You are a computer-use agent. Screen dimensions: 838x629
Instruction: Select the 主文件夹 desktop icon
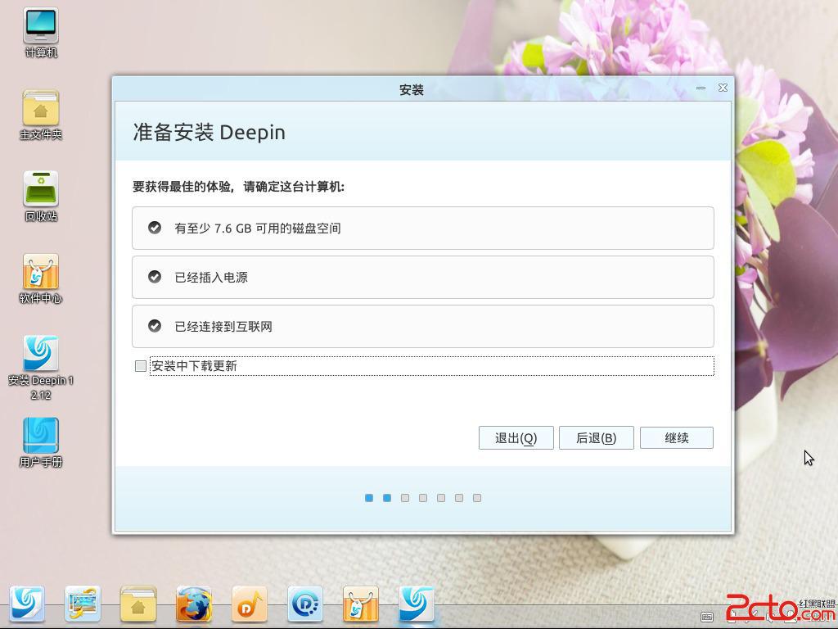[x=41, y=115]
